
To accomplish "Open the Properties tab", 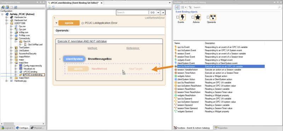I will click(x=221, y=128).
